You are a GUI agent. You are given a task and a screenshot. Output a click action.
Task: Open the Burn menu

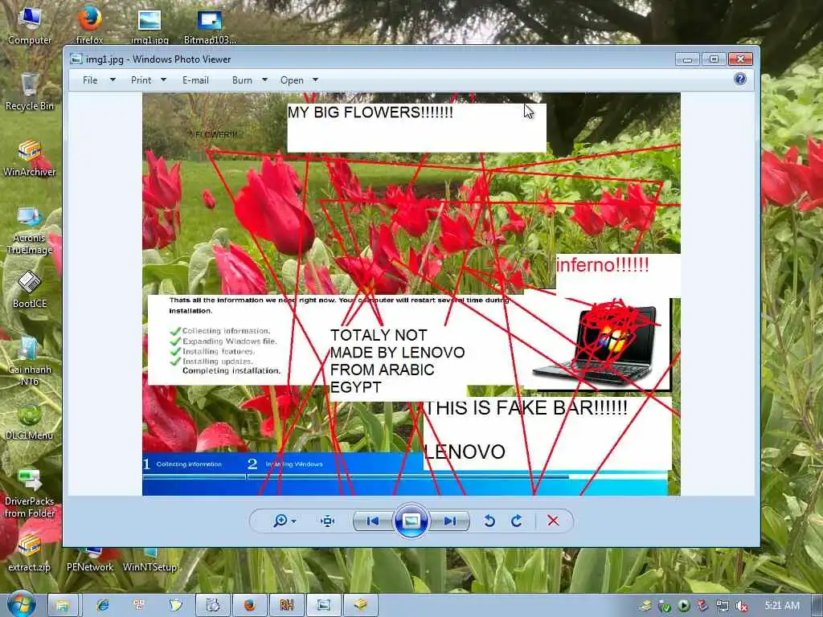[x=242, y=80]
